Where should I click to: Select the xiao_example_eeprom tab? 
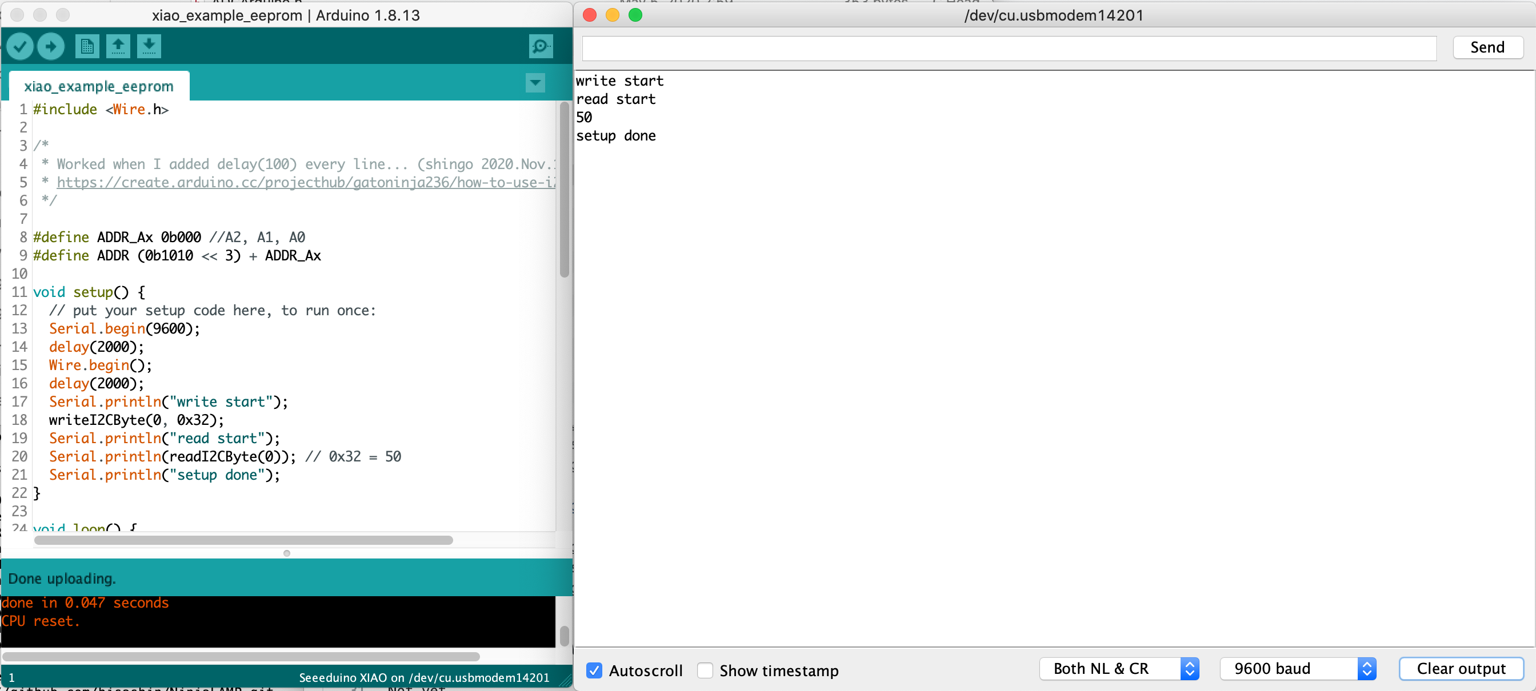pyautogui.click(x=99, y=86)
